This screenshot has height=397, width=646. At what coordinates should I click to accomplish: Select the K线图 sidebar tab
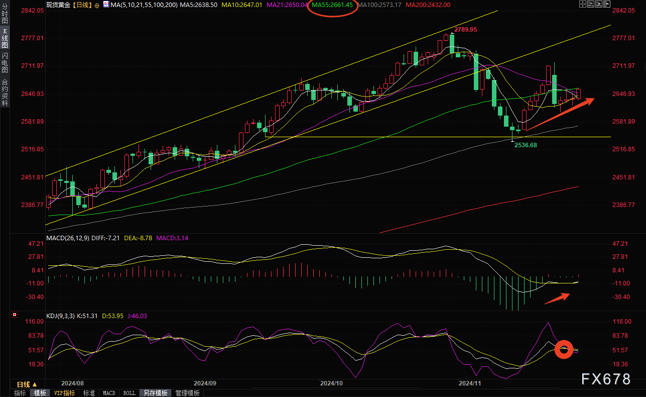coord(5,39)
